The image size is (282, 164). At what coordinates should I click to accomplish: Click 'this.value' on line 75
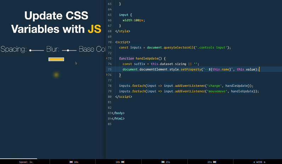point(246,69)
